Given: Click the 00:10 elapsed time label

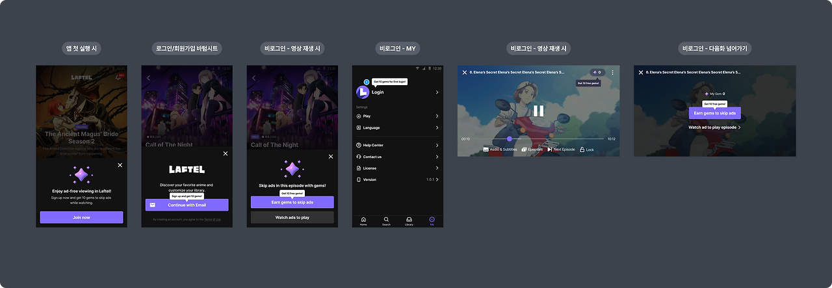Looking at the screenshot, I should [465, 139].
